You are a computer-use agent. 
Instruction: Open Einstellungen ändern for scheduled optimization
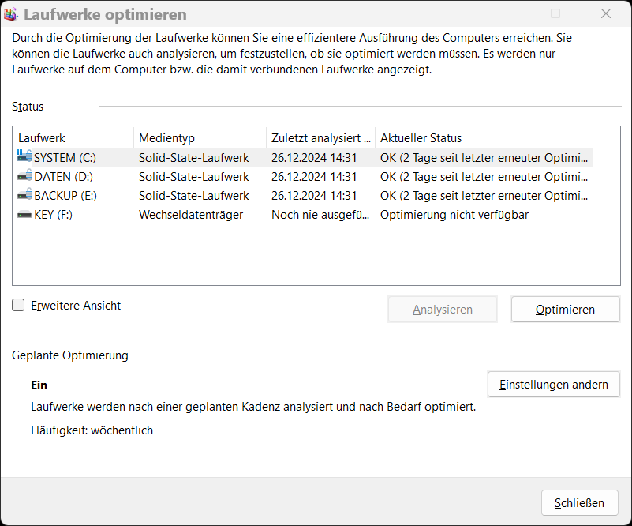[554, 385]
